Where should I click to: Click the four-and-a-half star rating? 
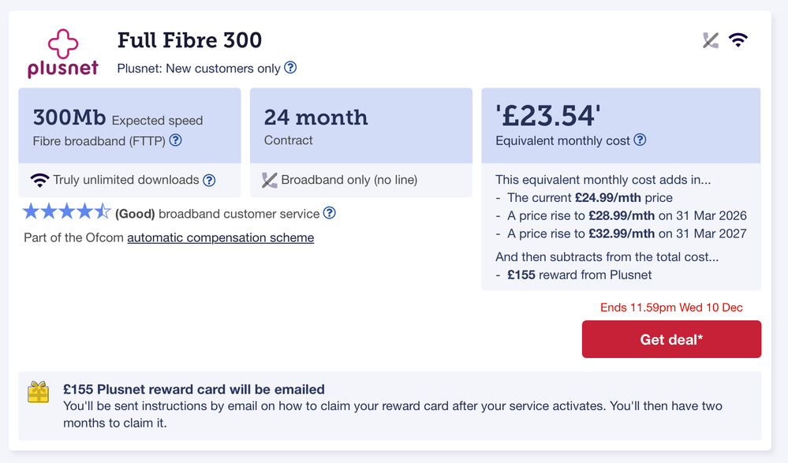point(67,212)
